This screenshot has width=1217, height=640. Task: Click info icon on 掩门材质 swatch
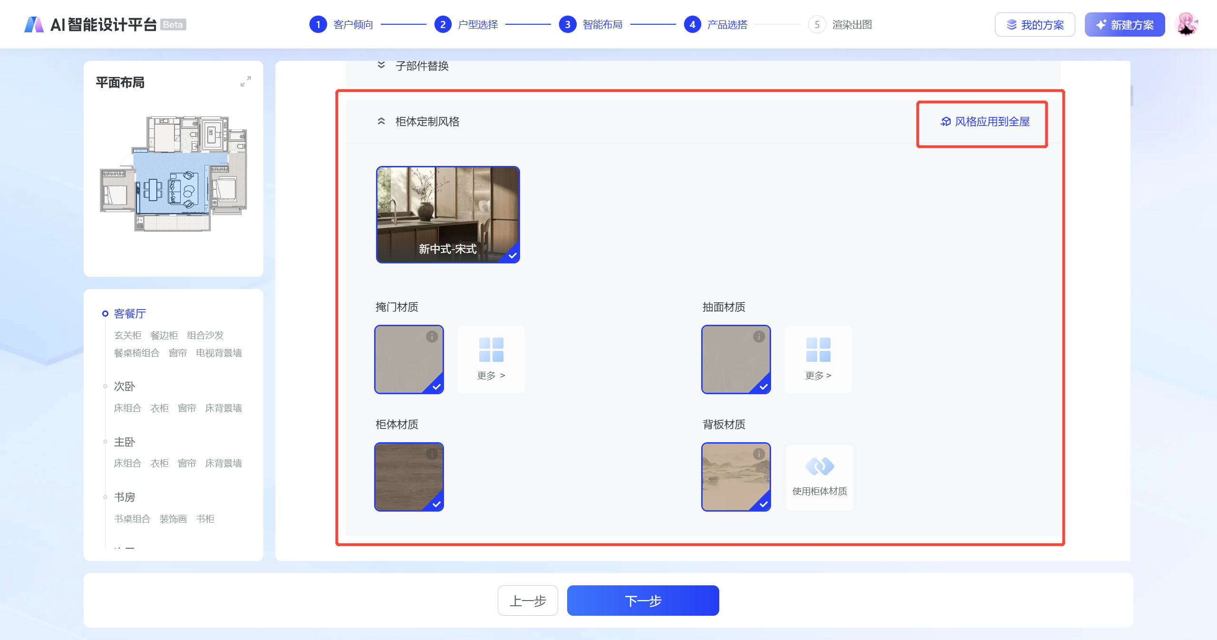[432, 337]
